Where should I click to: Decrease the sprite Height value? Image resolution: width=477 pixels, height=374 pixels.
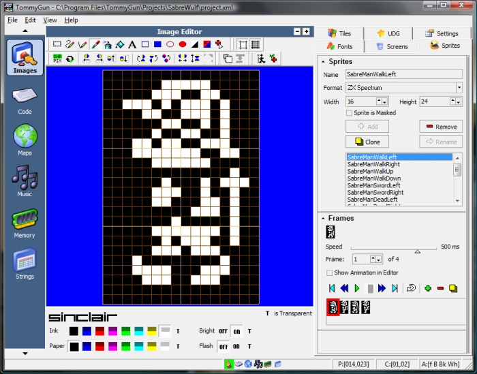(x=458, y=103)
